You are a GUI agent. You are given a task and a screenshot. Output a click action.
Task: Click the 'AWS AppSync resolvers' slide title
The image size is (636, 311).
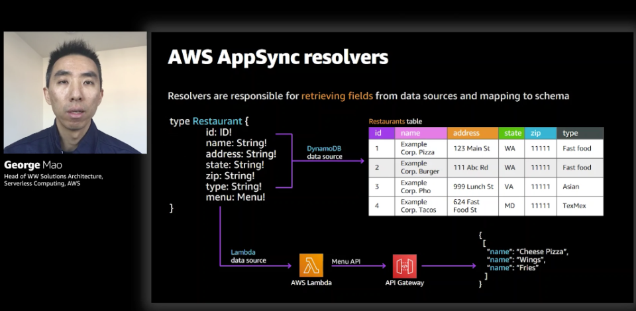tap(278, 57)
